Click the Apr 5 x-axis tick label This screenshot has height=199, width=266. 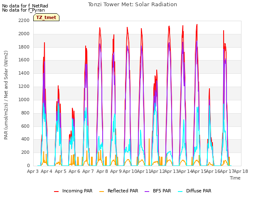61,171
